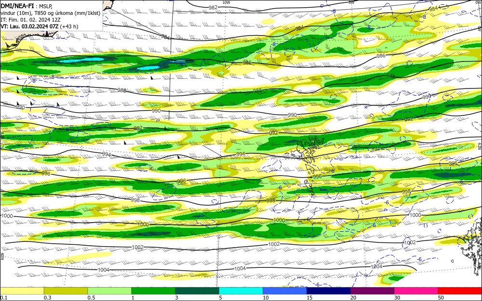Click the "5W" longitude label
The image size is (482, 301).
click(x=351, y=2)
